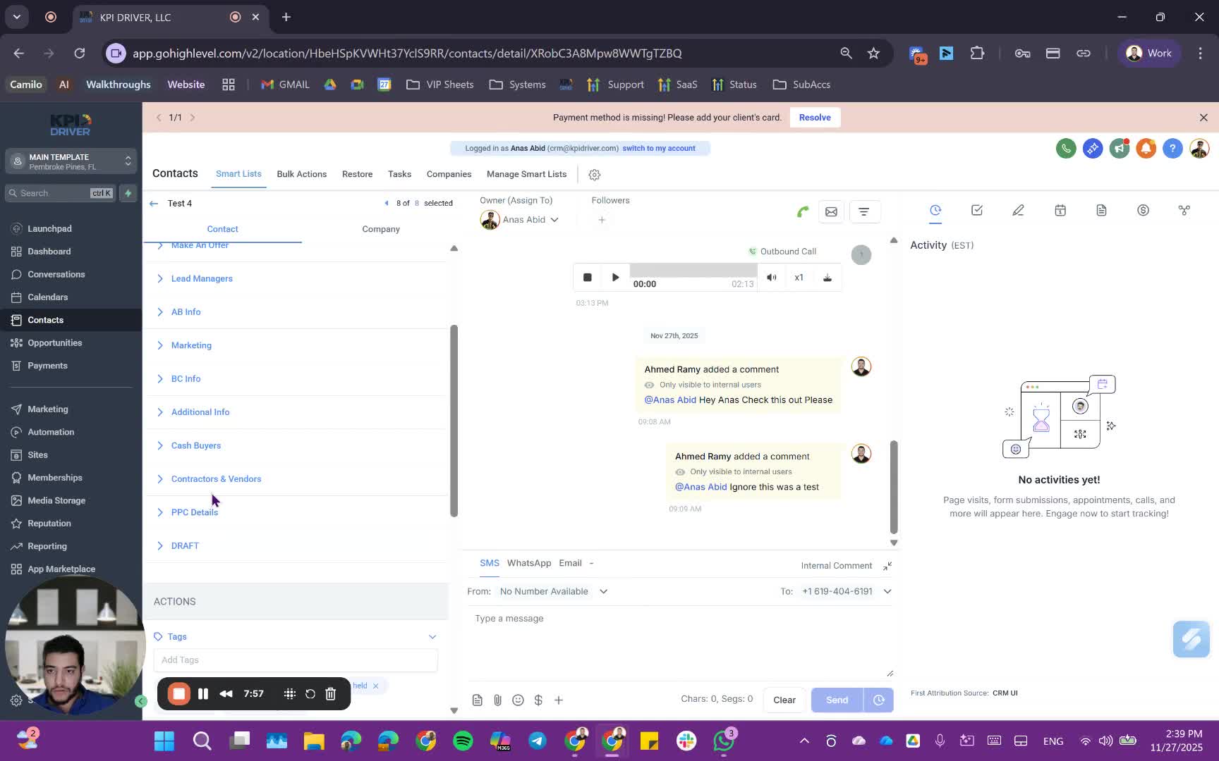The height and width of the screenshot is (761, 1219).
Task: Add a follower with plus icon
Action: pos(602,220)
